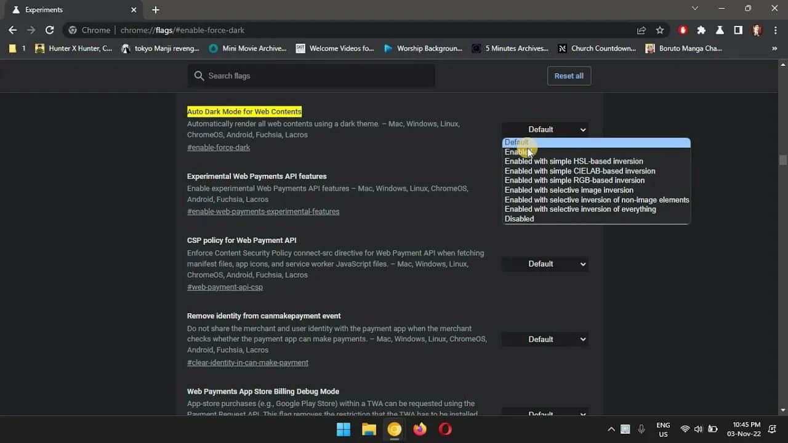This screenshot has width=788, height=443.
Task: Click the Reset all button
Action: click(568, 76)
